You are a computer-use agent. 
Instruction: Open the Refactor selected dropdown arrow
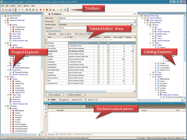point(84,95)
